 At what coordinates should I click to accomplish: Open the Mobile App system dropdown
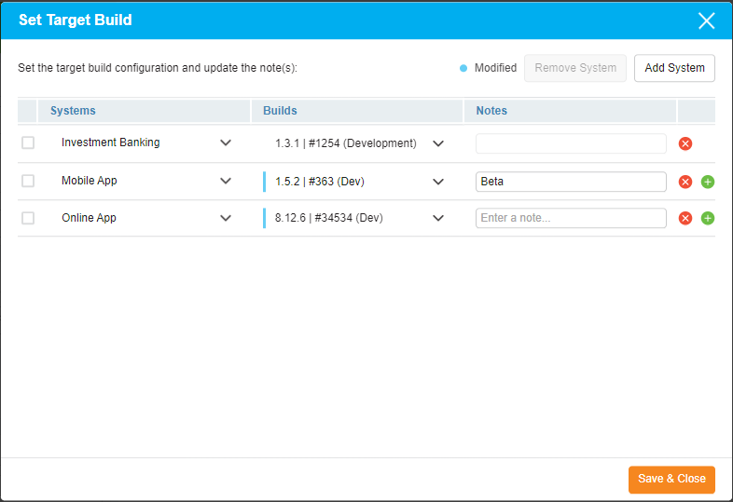click(226, 181)
